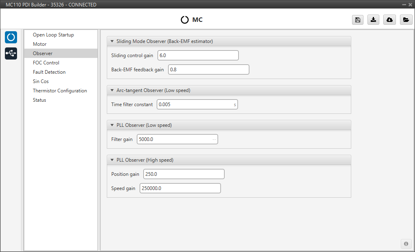Click the Speed gain input field
Screen dimensions: 415x252
pyautogui.click(x=180, y=188)
